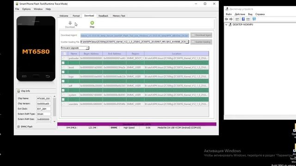Screen dimensions: 296x166
Task: Click the Device Manager window title icon
Action: [227, 9]
